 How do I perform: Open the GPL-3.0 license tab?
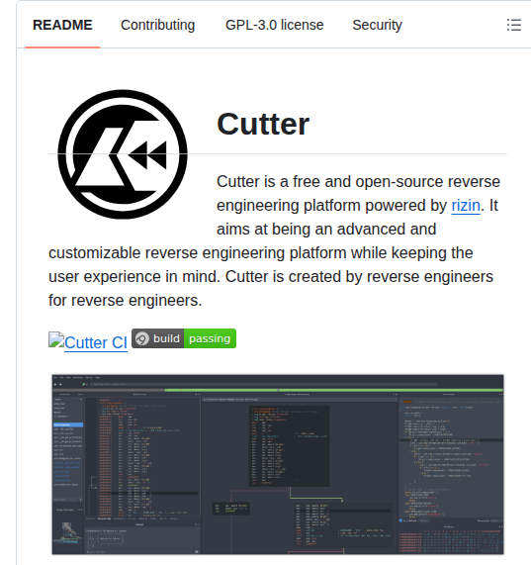click(x=274, y=25)
